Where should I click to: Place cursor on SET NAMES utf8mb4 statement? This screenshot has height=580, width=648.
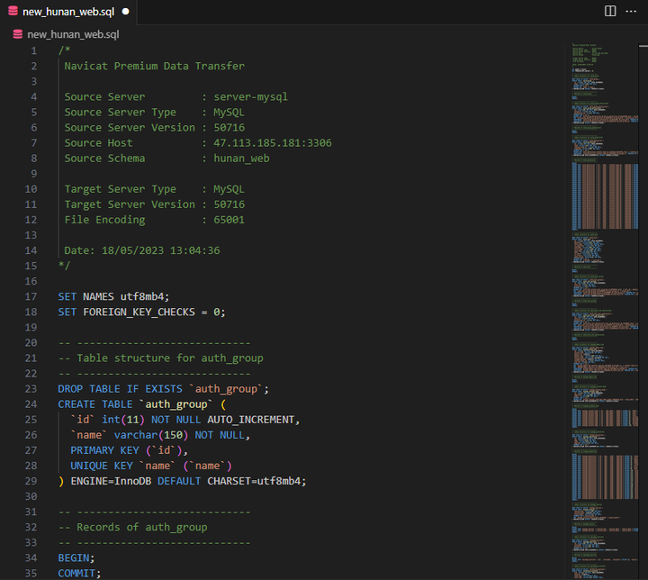[x=113, y=296]
